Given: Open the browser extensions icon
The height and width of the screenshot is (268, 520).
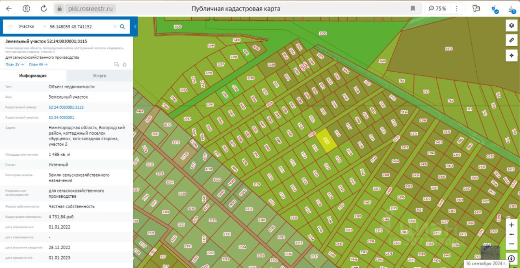Looking at the screenshot, I should (477, 9).
